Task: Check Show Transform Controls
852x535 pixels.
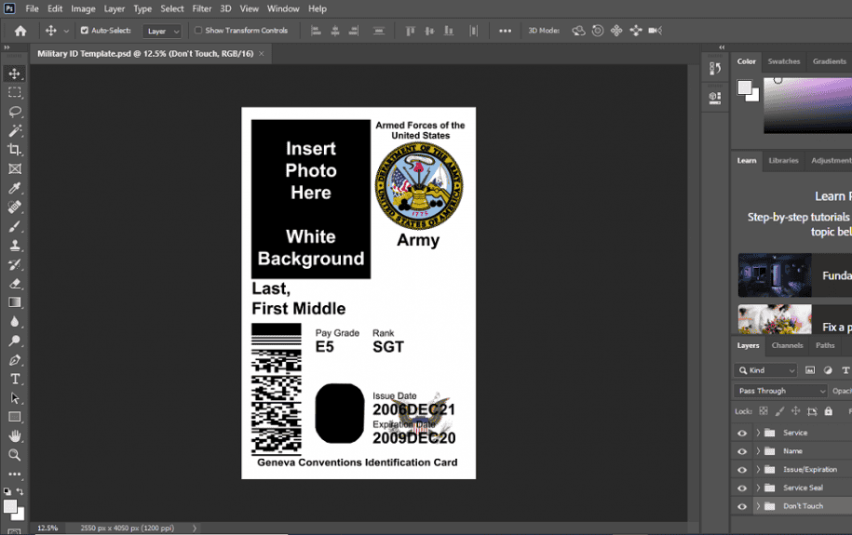Action: [x=198, y=31]
